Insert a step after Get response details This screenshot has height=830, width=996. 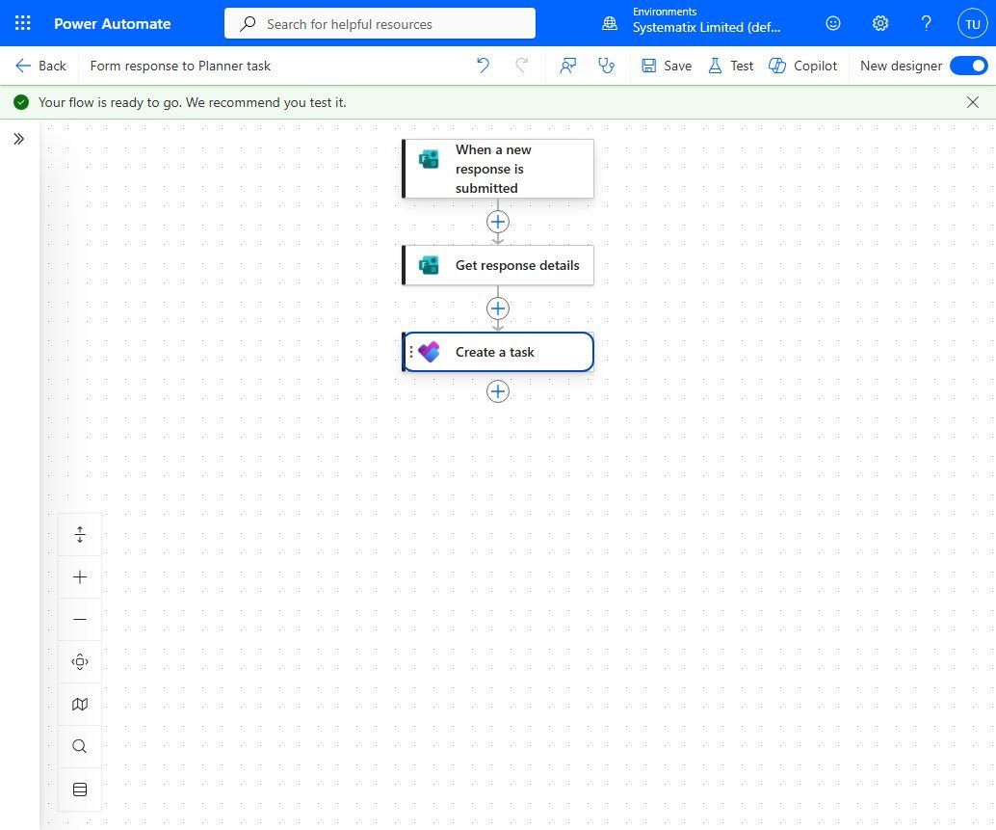[498, 308]
